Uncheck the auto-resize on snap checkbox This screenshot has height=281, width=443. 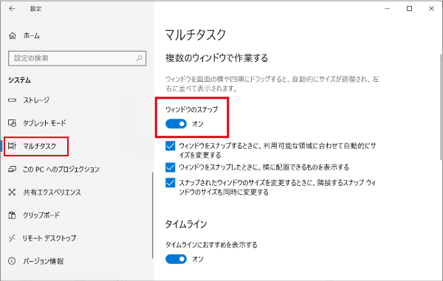click(171, 146)
